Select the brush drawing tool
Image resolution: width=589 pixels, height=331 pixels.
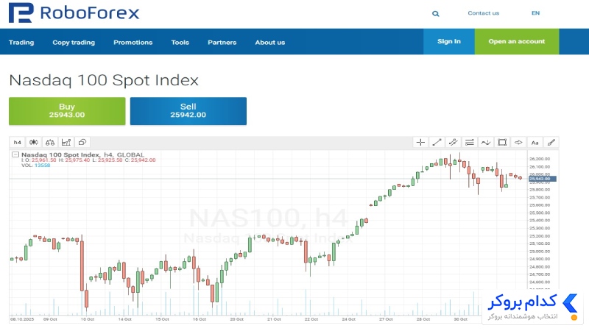tap(551, 142)
